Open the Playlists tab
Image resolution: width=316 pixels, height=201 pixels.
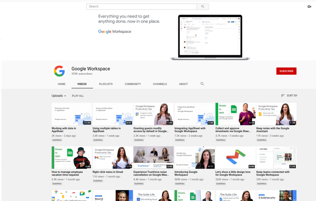(x=106, y=84)
